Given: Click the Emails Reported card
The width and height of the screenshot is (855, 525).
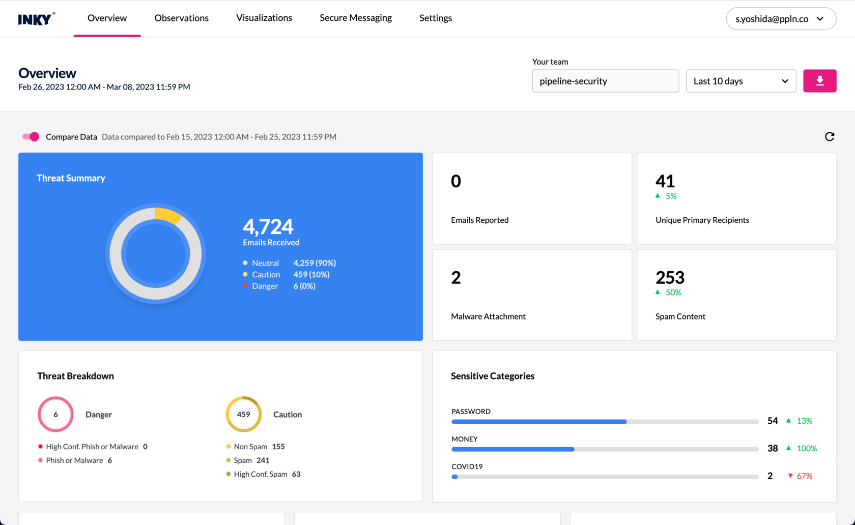Looking at the screenshot, I should (531, 198).
